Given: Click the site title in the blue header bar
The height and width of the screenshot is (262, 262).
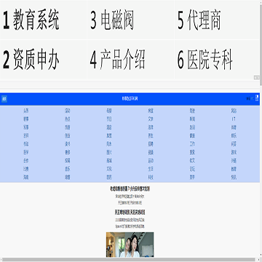Looking at the screenshot, I should [130, 99].
